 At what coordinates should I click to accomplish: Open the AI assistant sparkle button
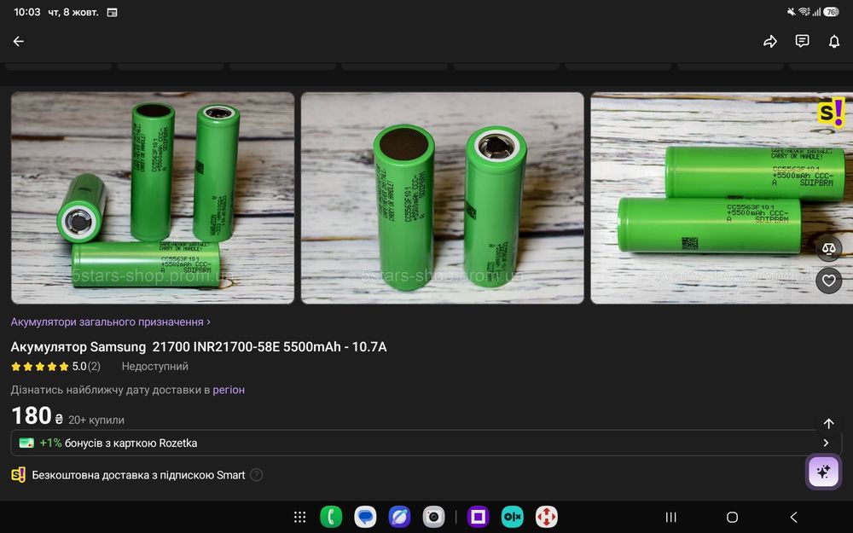(x=823, y=471)
